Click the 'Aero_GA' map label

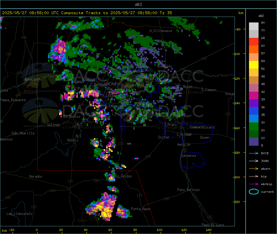pos(184,145)
